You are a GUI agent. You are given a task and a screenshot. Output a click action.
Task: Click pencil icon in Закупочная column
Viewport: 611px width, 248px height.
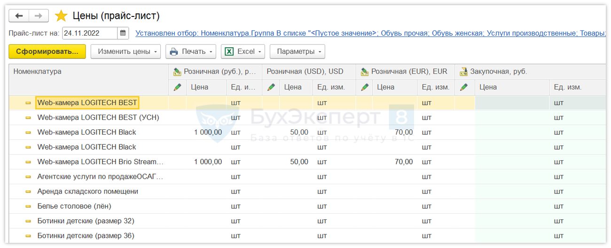[464, 87]
